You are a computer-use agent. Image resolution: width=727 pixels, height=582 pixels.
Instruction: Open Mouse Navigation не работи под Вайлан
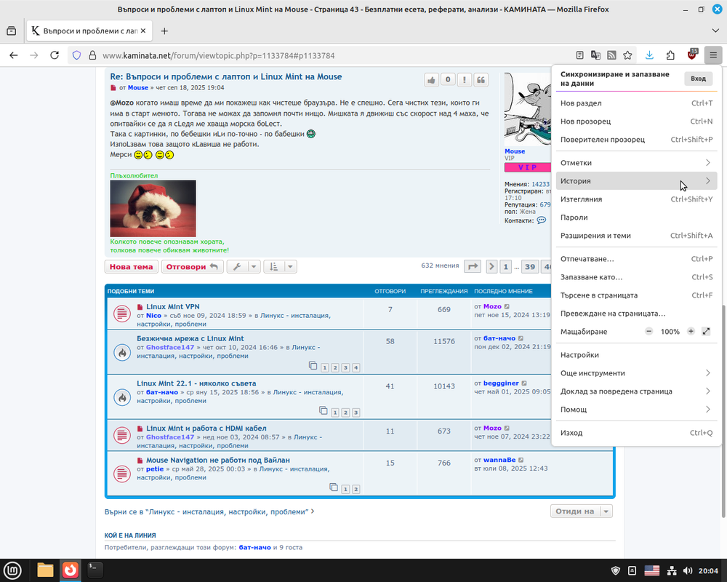coord(218,460)
